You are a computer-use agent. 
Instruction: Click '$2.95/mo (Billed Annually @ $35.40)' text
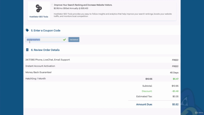click(x=71, y=8)
